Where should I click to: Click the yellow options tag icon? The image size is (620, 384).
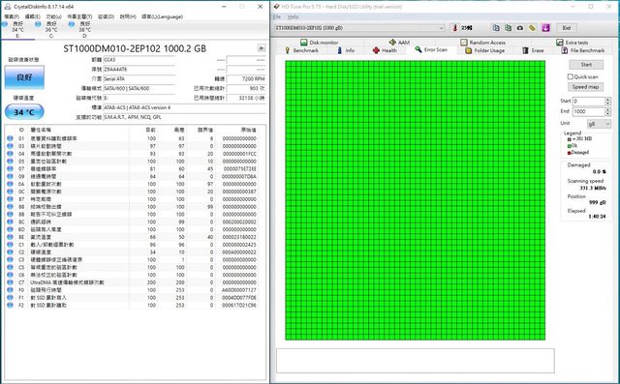tap(532, 28)
